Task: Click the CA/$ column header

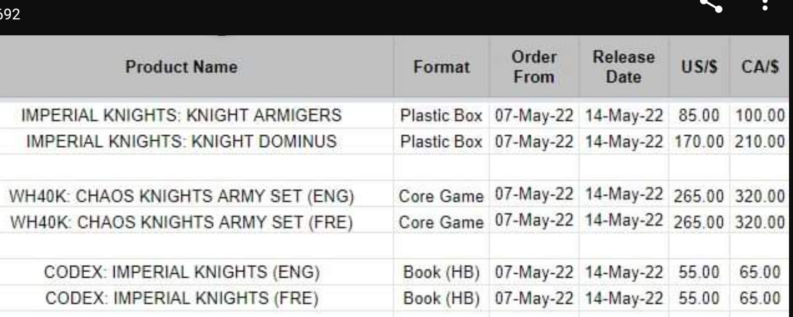Action: coord(760,67)
